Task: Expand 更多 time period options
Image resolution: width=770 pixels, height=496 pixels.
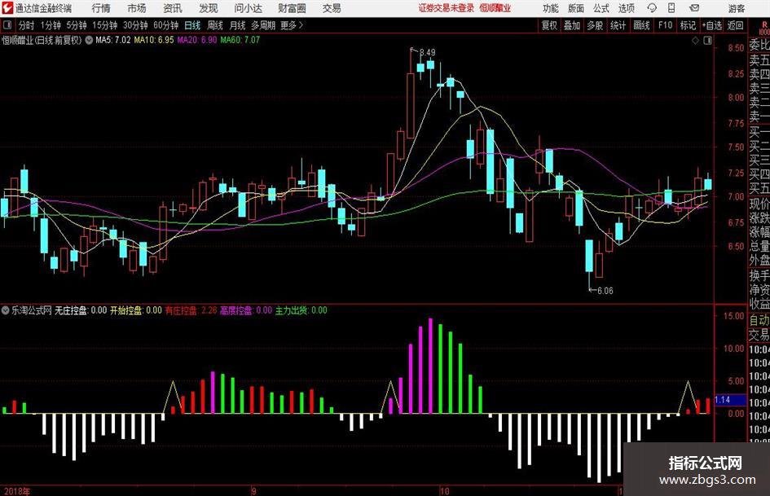Action: coord(292,25)
